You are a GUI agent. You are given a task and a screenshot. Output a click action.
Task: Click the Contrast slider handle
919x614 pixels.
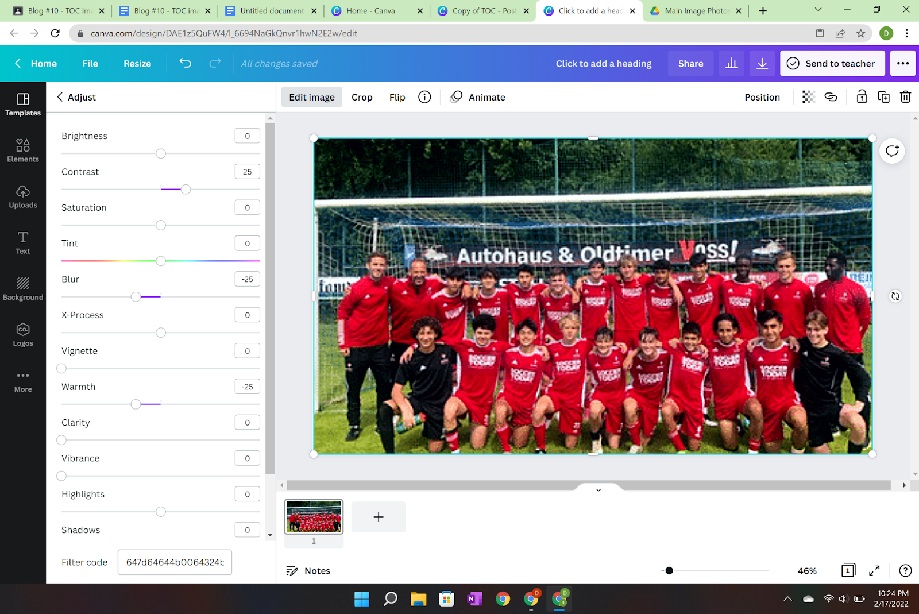186,189
